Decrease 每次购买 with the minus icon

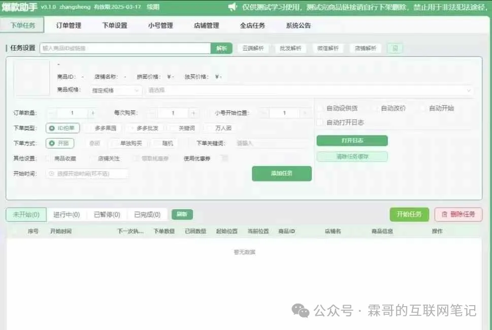[x=153, y=113]
